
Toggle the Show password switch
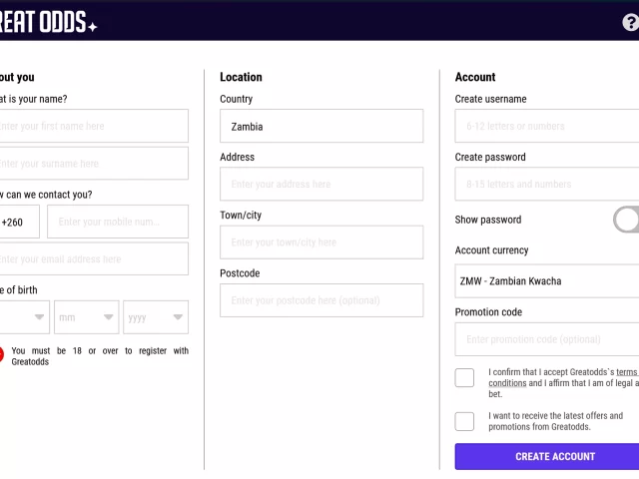626,220
